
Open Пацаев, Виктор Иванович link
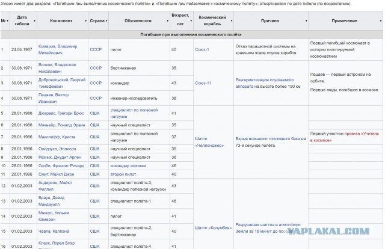(x=54, y=98)
